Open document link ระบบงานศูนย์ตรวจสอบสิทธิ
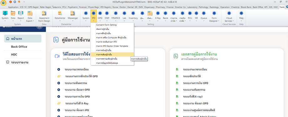This screenshot has width=288, height=117. pos(199,110)
